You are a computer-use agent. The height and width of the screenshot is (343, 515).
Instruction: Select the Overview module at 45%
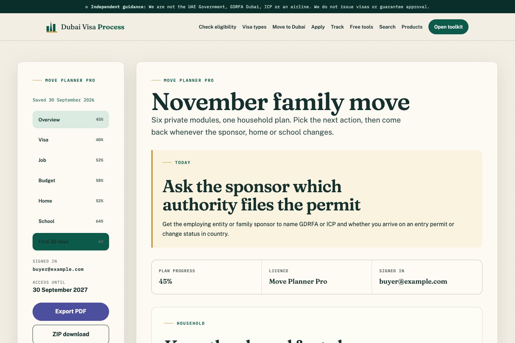[x=71, y=120]
